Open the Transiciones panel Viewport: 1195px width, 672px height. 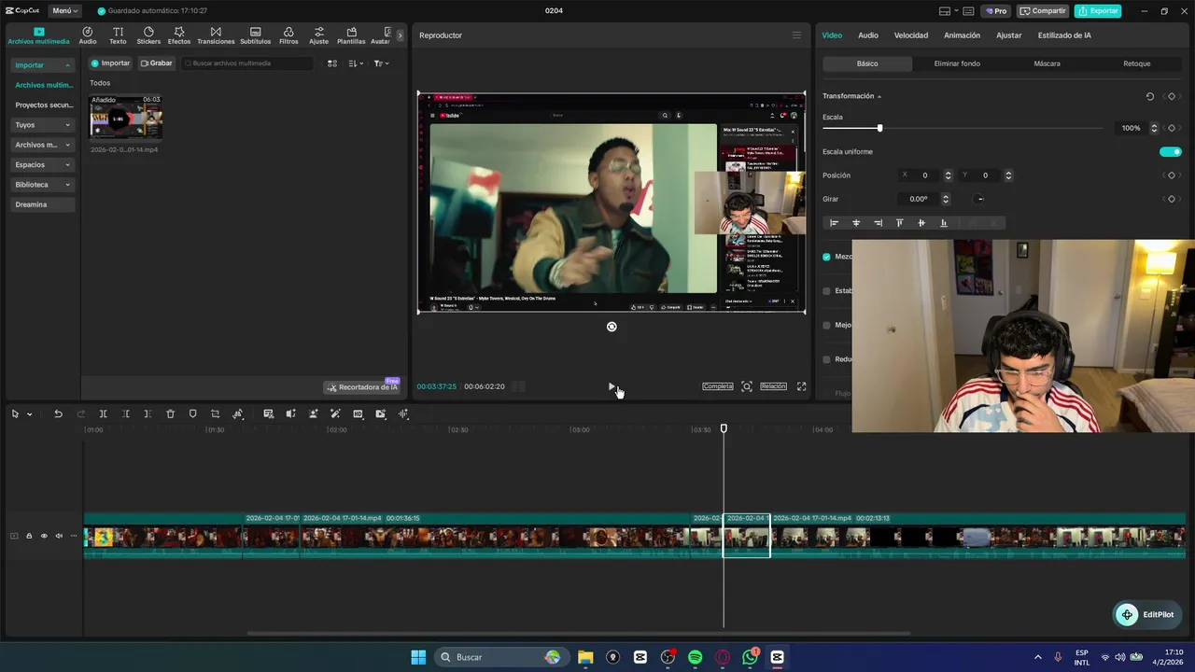pyautogui.click(x=216, y=35)
